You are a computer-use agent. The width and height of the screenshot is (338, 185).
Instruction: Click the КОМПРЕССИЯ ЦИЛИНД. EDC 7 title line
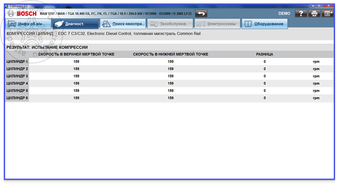click(104, 33)
